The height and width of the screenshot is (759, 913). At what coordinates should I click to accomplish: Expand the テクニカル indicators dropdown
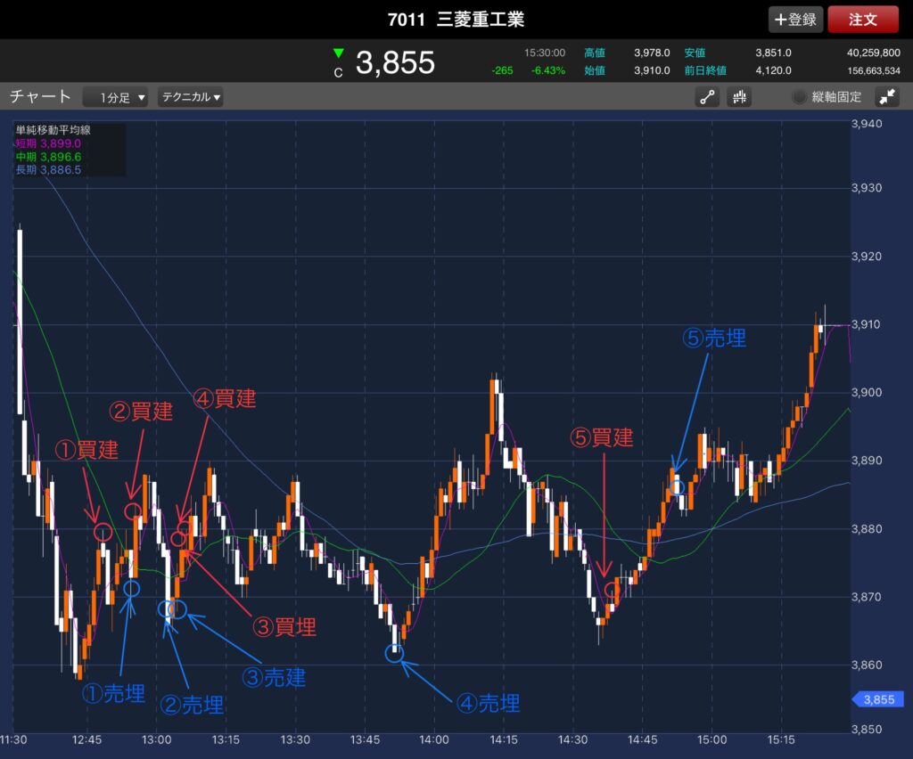pos(190,97)
